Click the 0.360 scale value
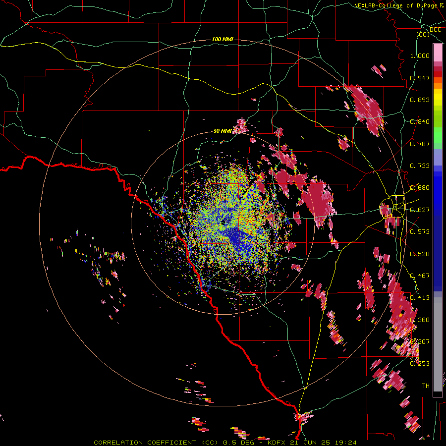Screen dimensions: 446x446 [x=420, y=320]
